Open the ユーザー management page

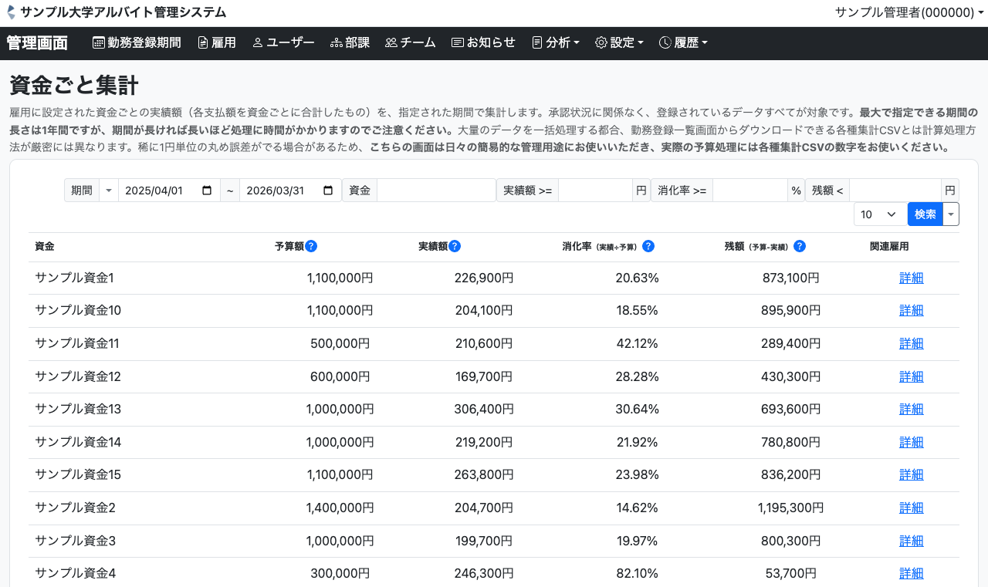click(x=283, y=43)
